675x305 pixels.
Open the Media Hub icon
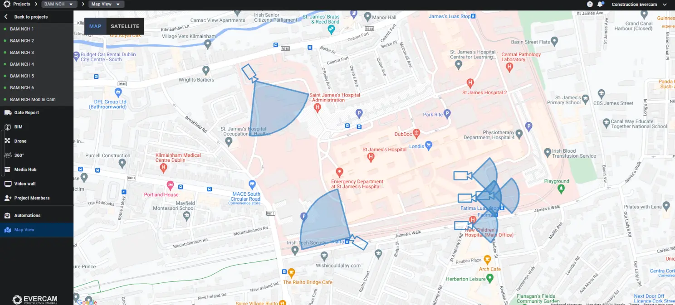click(x=7, y=169)
